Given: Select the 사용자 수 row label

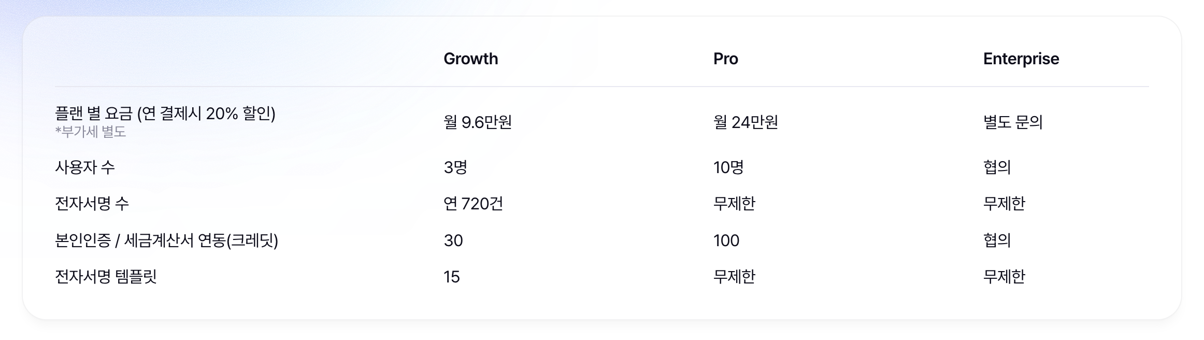Looking at the screenshot, I should coord(85,167).
